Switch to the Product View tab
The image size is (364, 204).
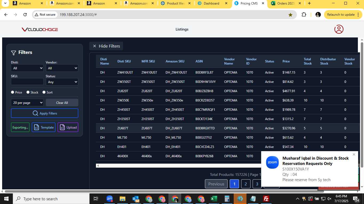pos(175,3)
